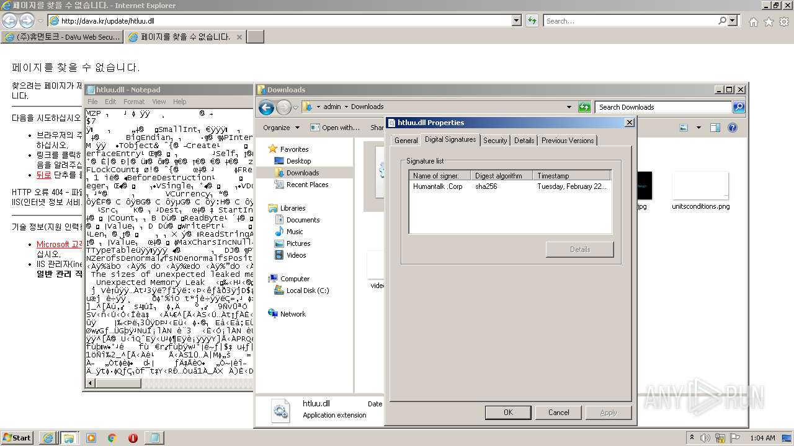Click OK in htluu.dll Properties
This screenshot has height=446, width=794.
(x=508, y=413)
